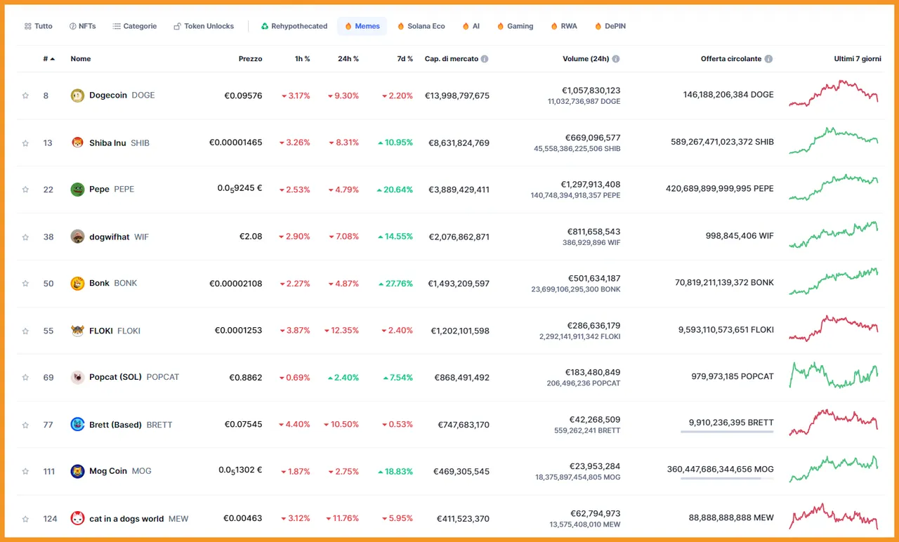Select the DePIN filter
Screen dimensions: 899x542
tap(610, 26)
